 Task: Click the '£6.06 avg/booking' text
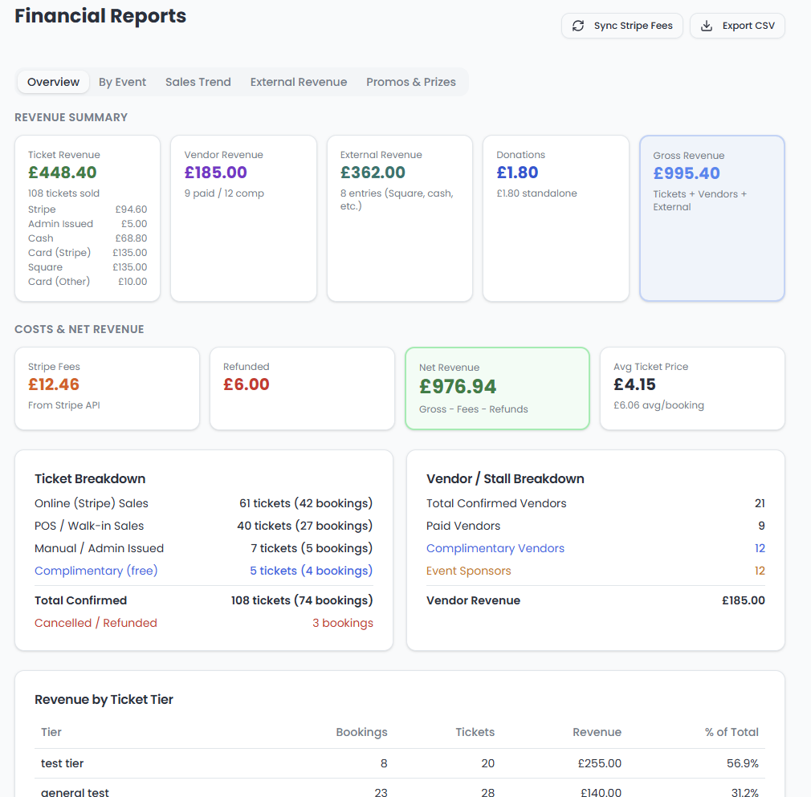(658, 405)
